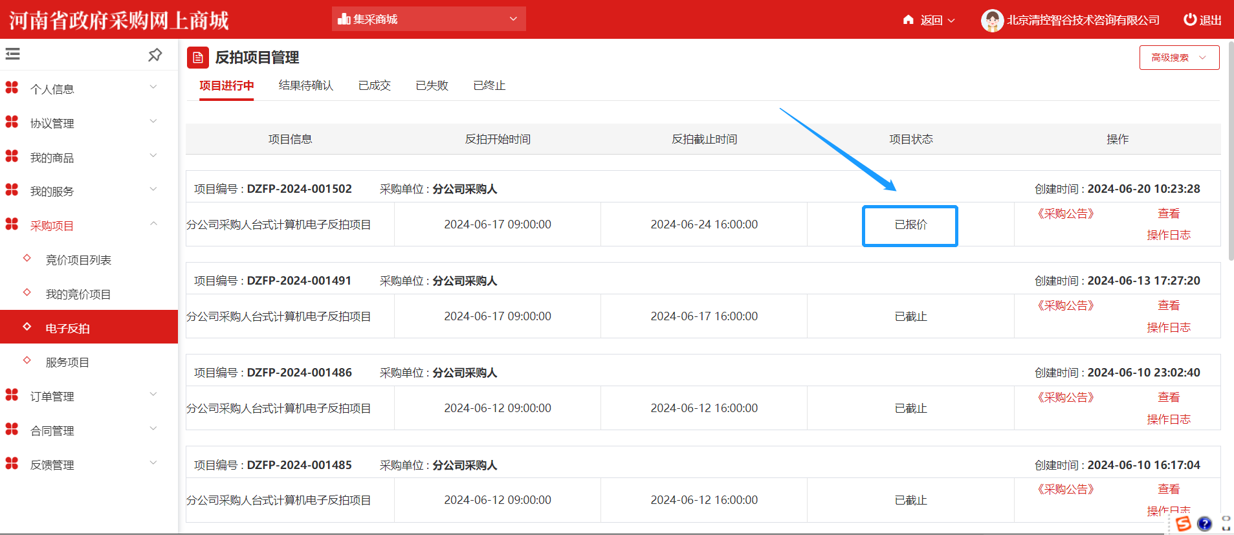Open 操作日志 for project DZFP-2024-001486
This screenshot has height=535, width=1234.
click(x=1169, y=419)
